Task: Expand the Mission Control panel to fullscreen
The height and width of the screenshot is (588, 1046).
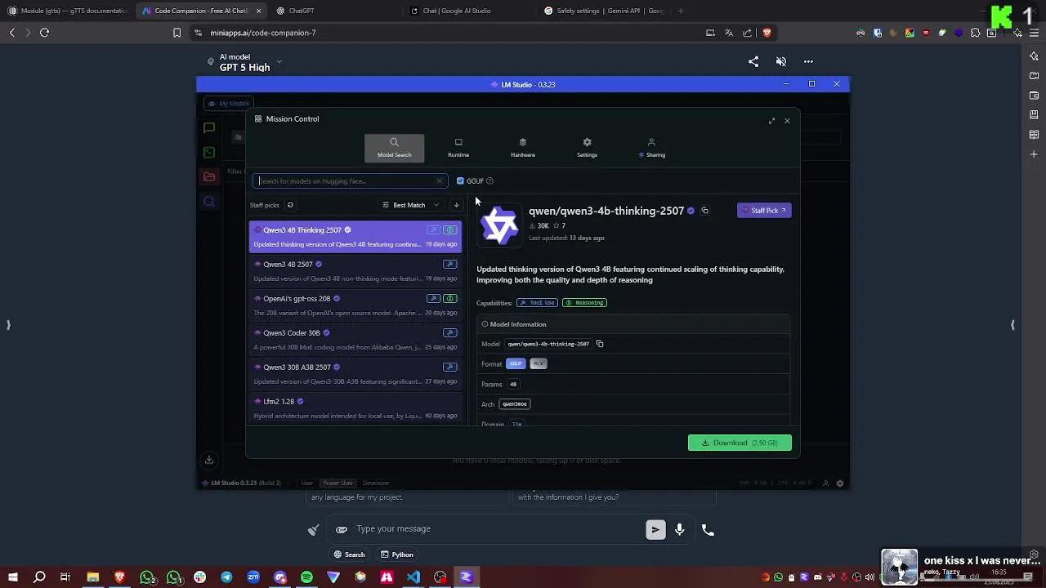Action: tap(771, 121)
